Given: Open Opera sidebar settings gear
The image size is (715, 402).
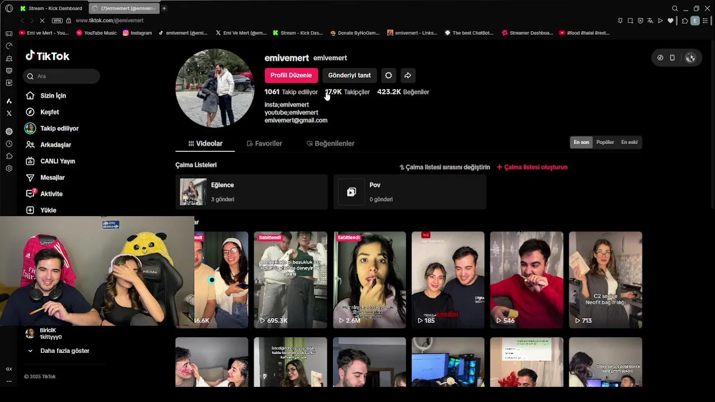Looking at the screenshot, I should 9,169.
